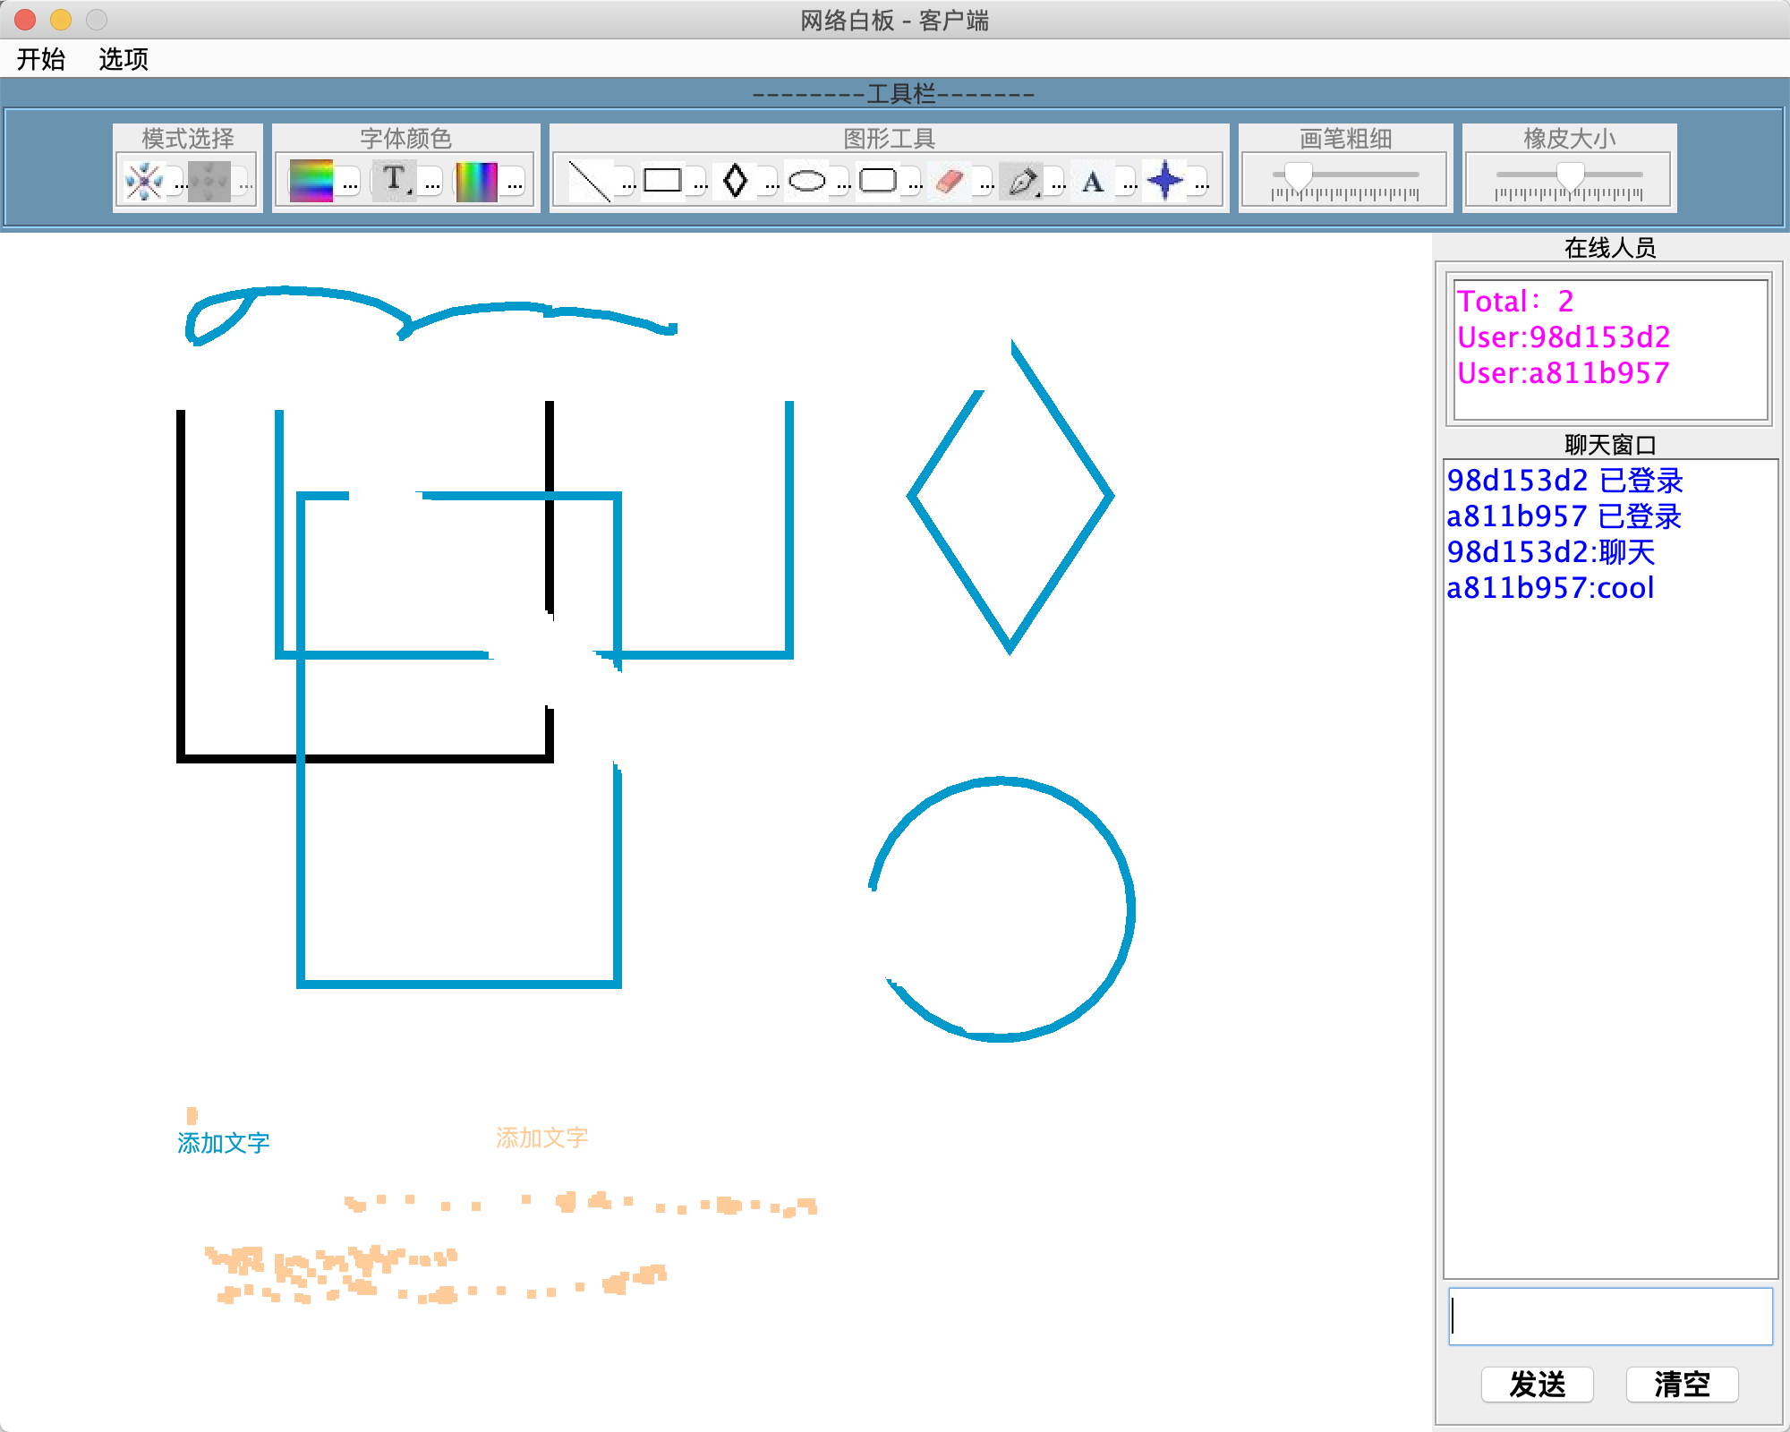Click the chat message input field
1790x1432 pixels.
click(1610, 1316)
